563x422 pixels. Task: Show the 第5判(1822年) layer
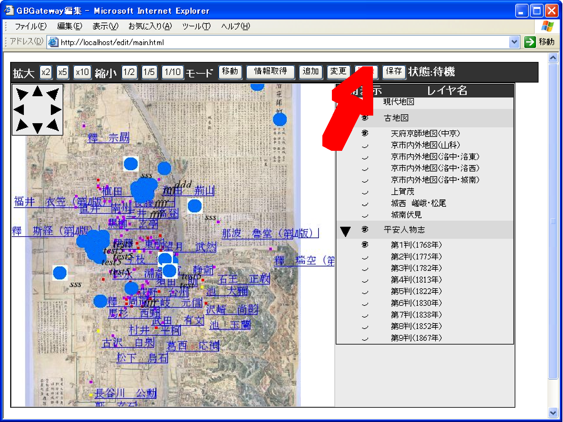point(365,292)
